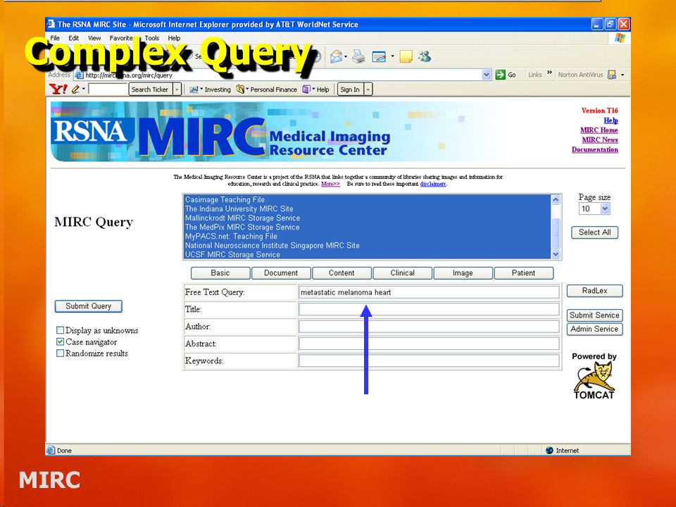Click the green Go arrow button
The height and width of the screenshot is (507, 676).
tap(500, 75)
